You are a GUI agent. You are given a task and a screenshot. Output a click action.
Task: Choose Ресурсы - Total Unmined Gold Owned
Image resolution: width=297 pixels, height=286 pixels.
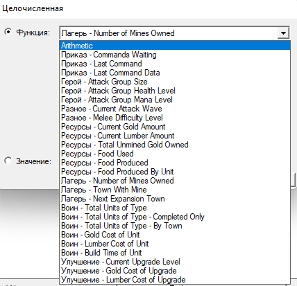175,145
